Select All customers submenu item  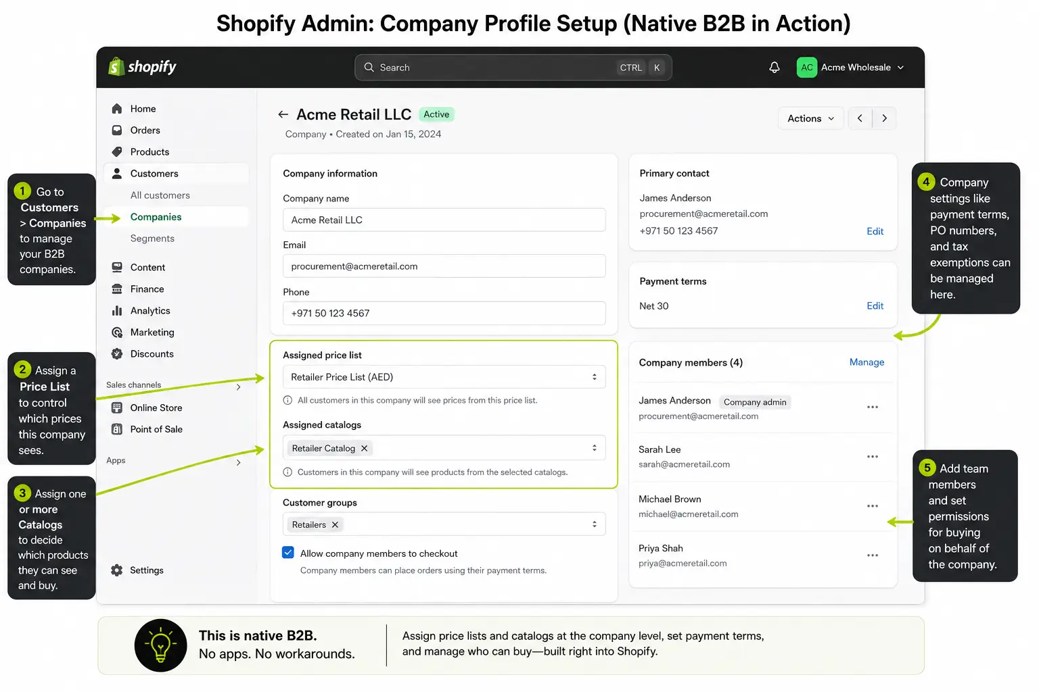(160, 195)
